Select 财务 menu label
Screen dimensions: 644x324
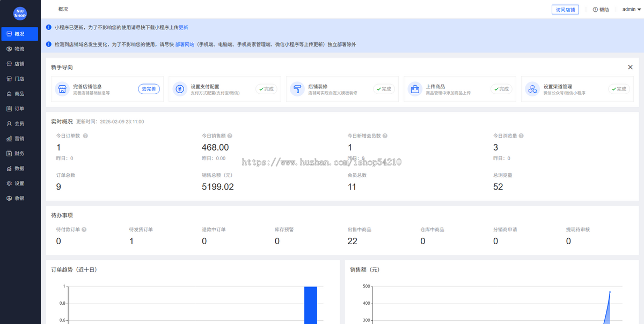(x=19, y=154)
